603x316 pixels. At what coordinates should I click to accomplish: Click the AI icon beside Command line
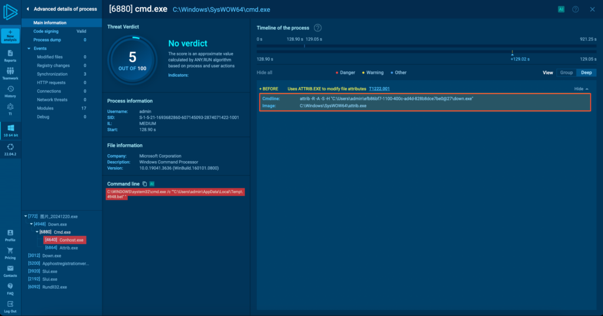pos(152,184)
